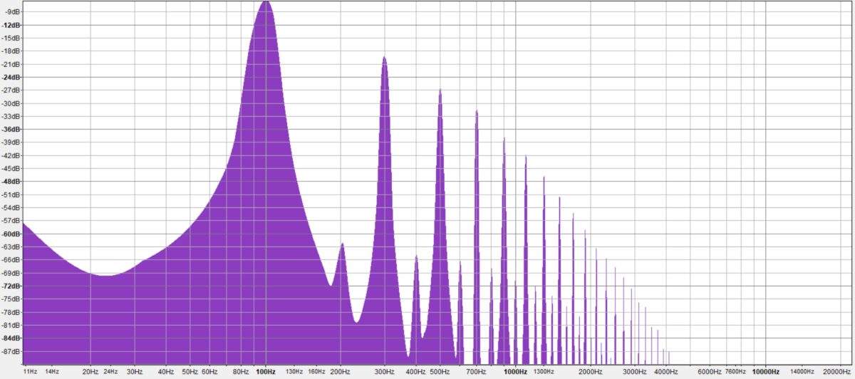Click the 2000Hz frequency axis label

pos(590,372)
